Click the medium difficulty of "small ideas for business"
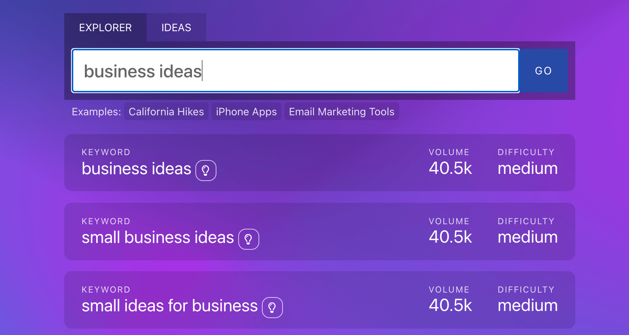Screen dimensions: 629x335 (x=527, y=305)
